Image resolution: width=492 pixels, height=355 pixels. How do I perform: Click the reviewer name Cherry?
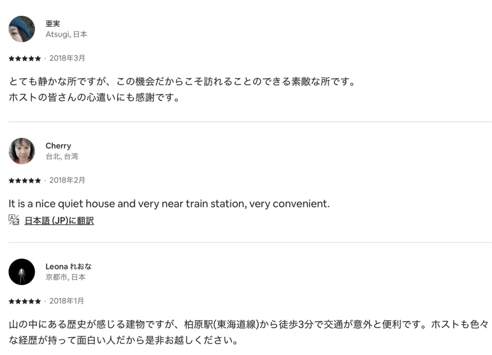coord(58,146)
